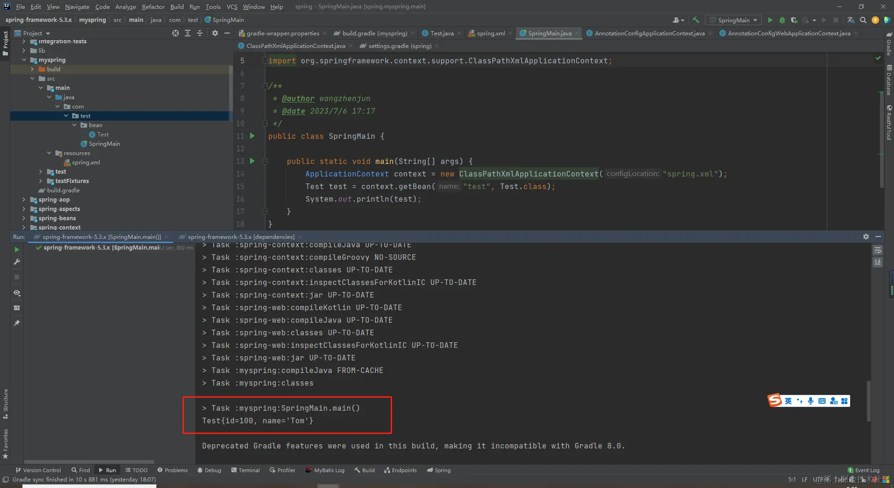Expand the testFixtures folder

click(x=41, y=181)
